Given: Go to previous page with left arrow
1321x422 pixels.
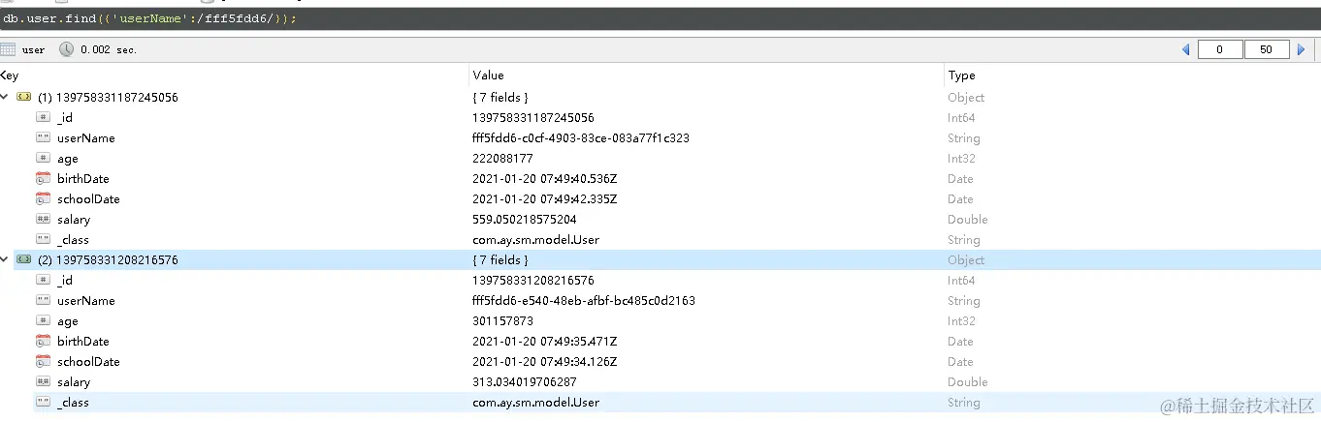Looking at the screenshot, I should point(1185,49).
